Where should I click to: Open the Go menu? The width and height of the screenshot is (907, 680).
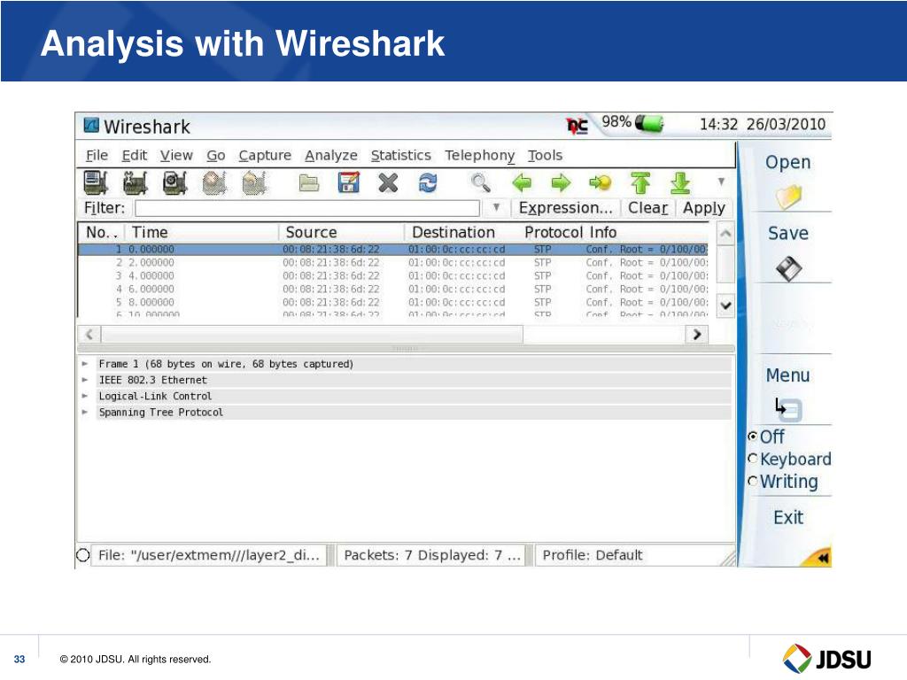[x=216, y=156]
